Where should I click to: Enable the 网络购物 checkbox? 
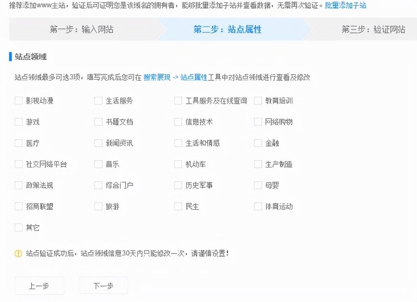(258, 122)
